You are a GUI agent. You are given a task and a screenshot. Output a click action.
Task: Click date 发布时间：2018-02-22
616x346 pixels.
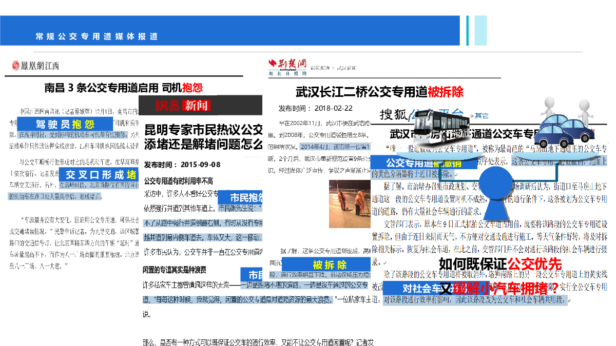[316, 108]
